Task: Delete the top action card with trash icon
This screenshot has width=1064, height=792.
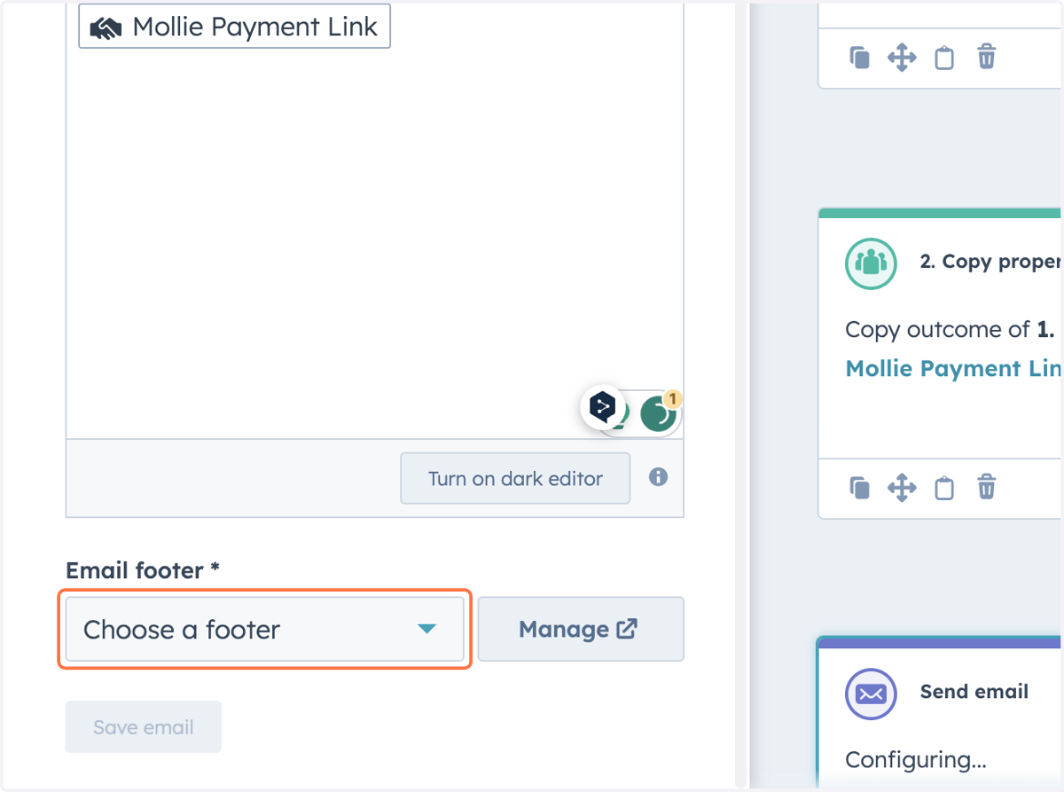Action: (987, 58)
